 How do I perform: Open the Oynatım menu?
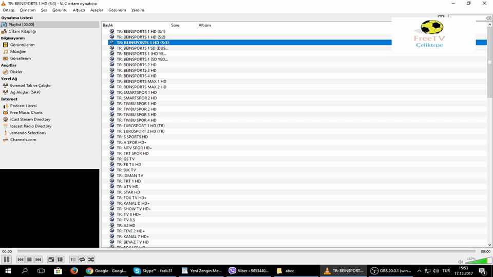28,10
